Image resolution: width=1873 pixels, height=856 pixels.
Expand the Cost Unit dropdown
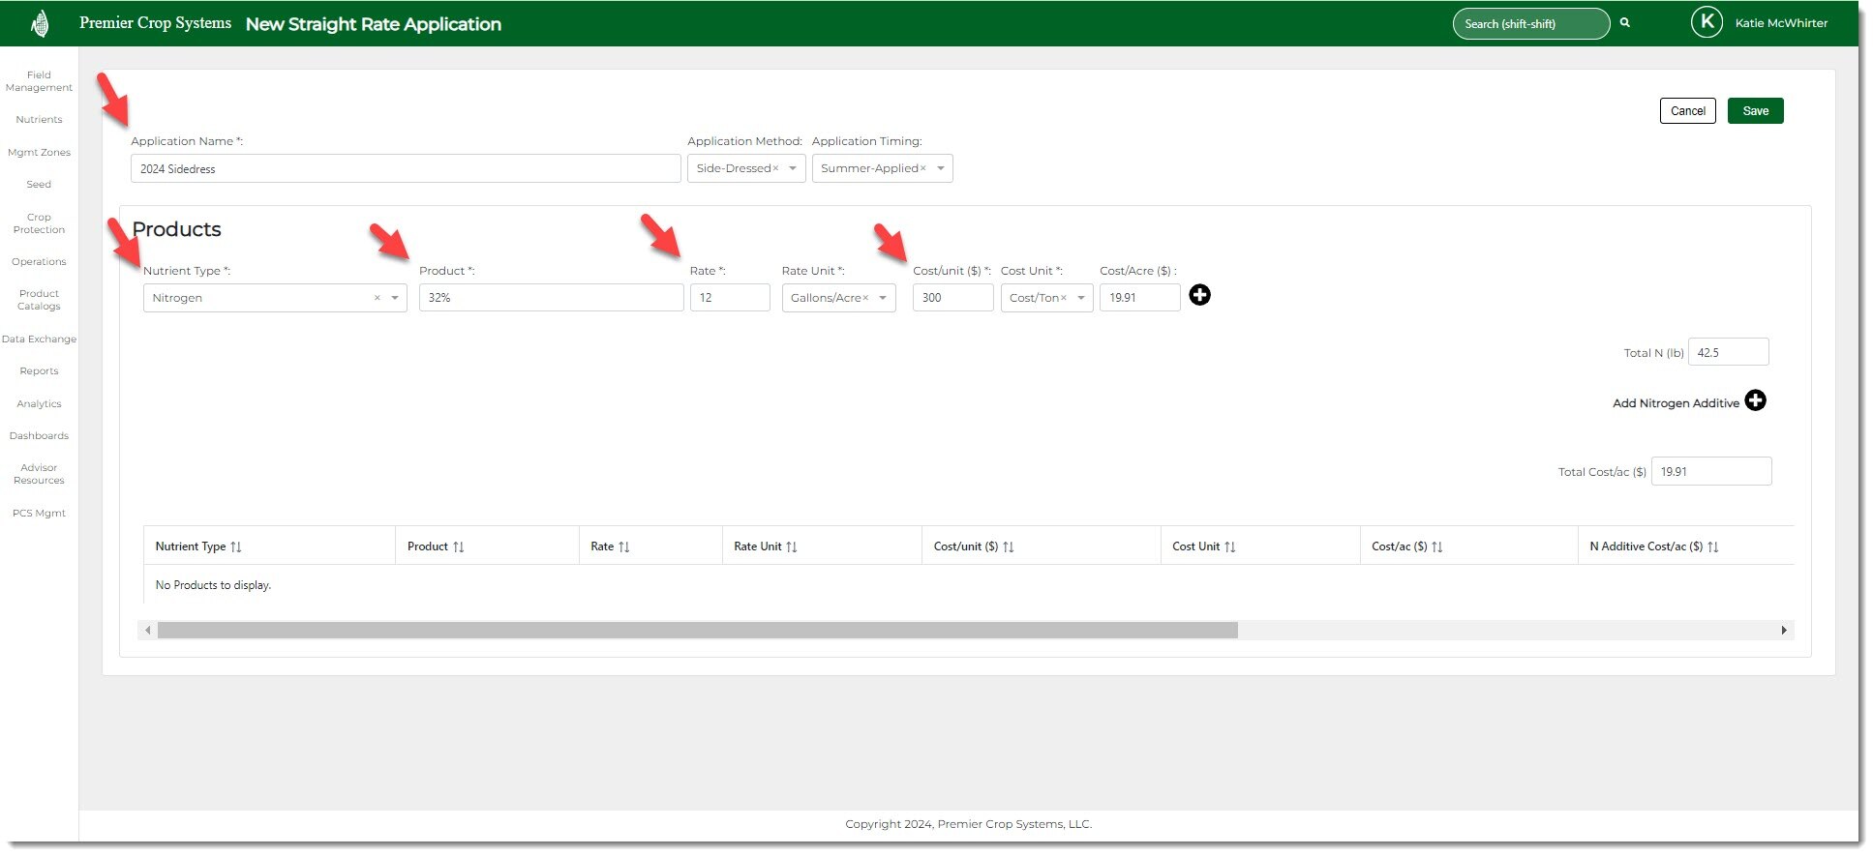[1080, 298]
